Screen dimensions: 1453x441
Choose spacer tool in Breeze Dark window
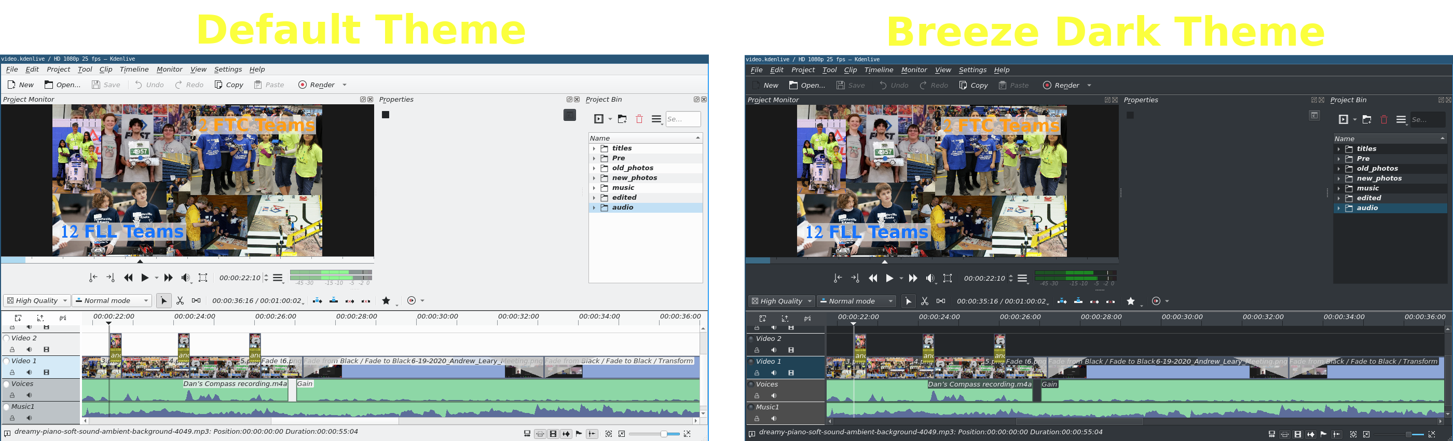tap(940, 301)
